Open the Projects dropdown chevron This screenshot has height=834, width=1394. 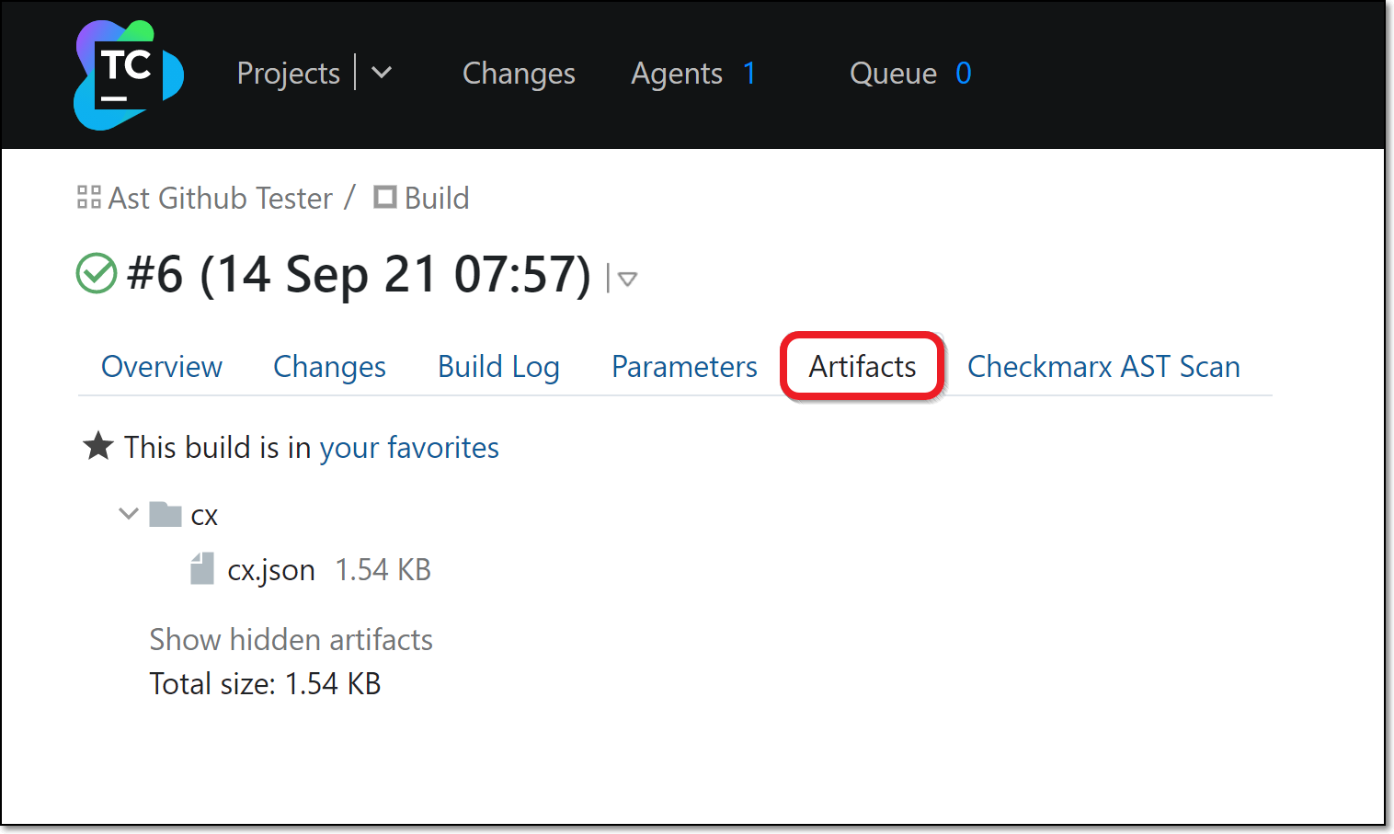[382, 73]
